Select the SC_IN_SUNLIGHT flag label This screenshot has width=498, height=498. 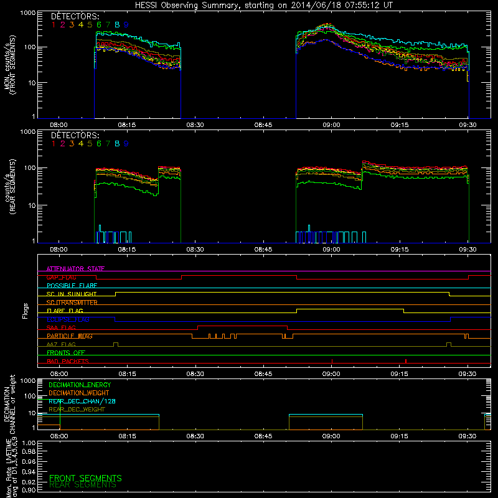point(72,294)
